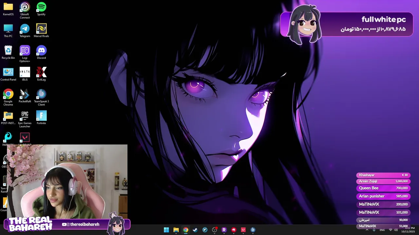Open the POST-INST... folder on desktop
Screen dimensions: 419x235
[8, 117]
